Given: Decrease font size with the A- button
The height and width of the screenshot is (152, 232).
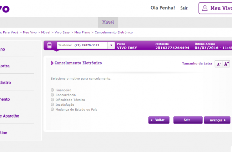Looking at the screenshot, I should [x=219, y=64].
